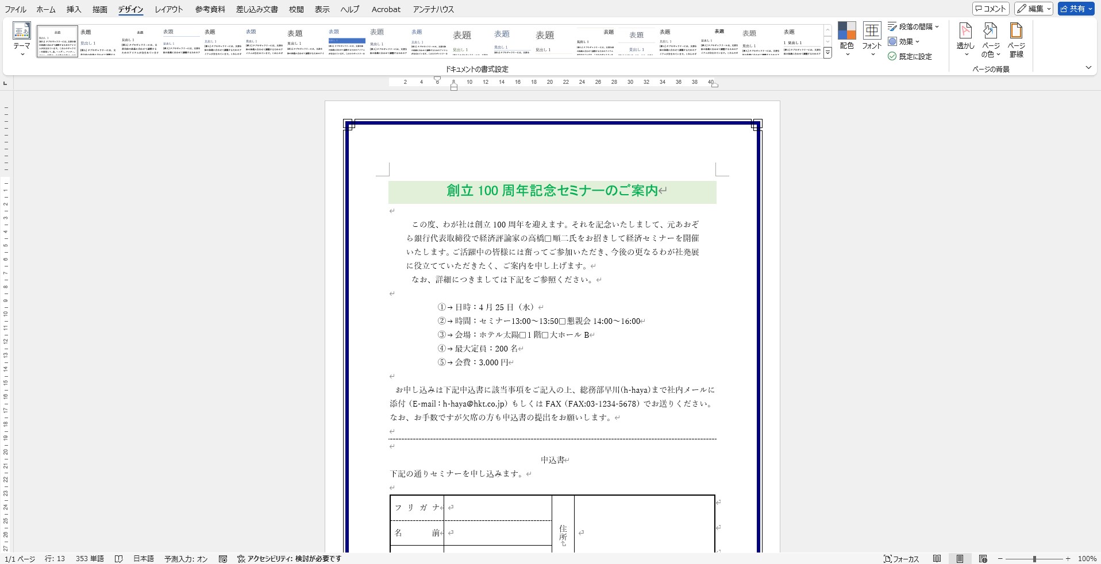
Task: Switch to the 表示 tab
Action: pyautogui.click(x=322, y=9)
